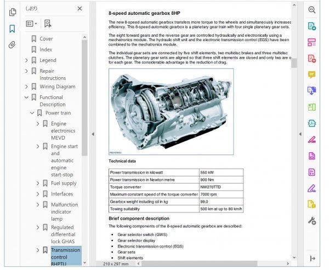Close the bookmarks panel
This screenshot has width=329, height=270.
click(x=80, y=9)
